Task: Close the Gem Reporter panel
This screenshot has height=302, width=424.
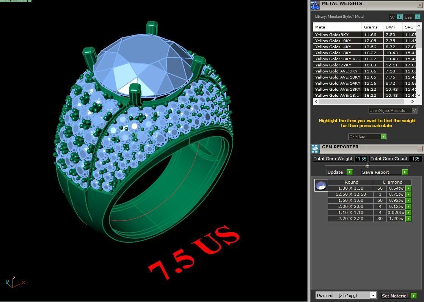Action: (x=420, y=149)
